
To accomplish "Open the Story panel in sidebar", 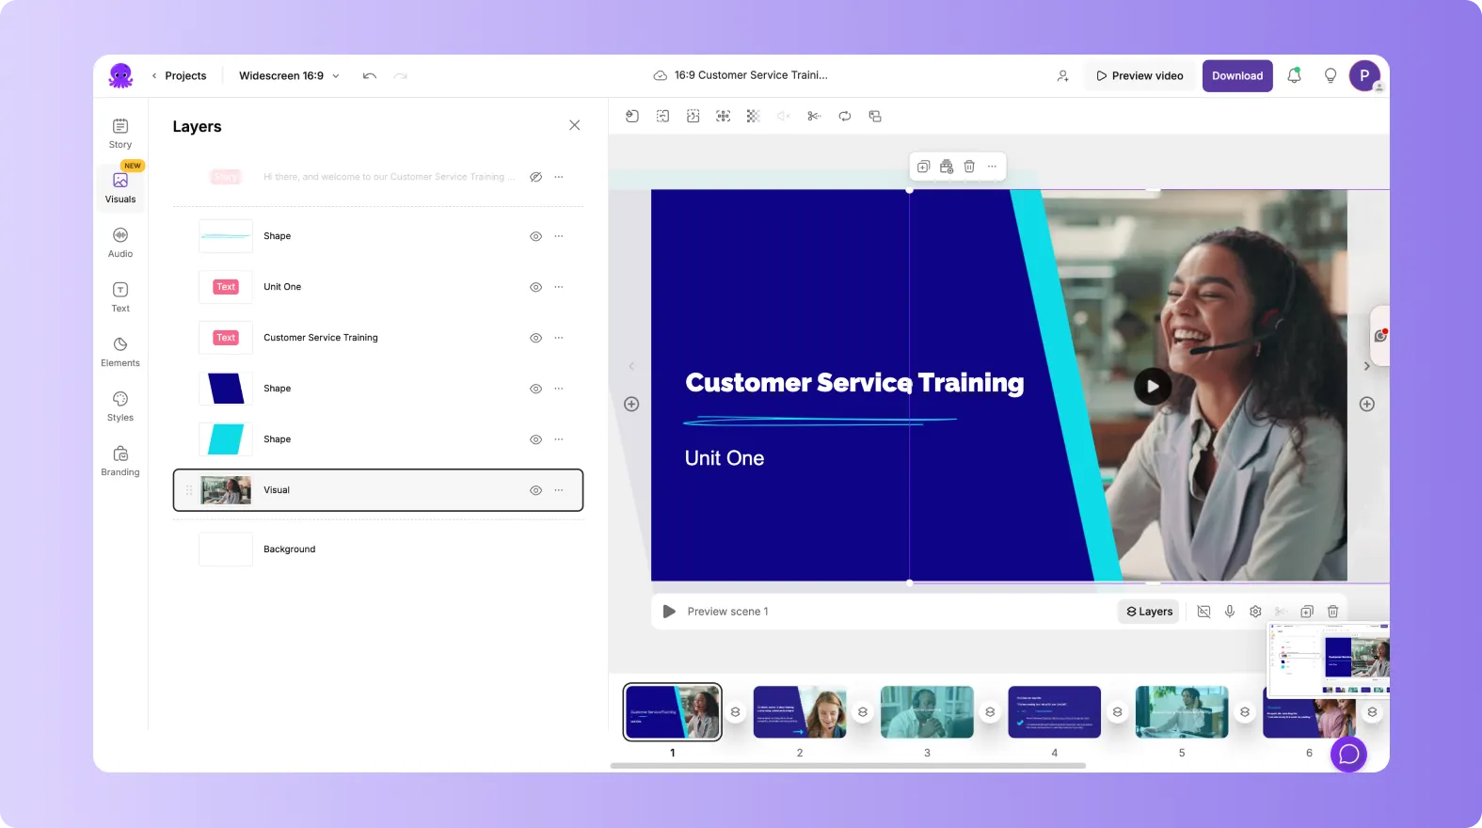I will click(120, 133).
